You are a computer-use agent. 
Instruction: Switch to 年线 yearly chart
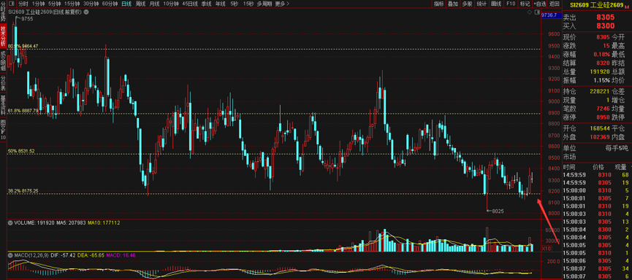click(x=220, y=4)
